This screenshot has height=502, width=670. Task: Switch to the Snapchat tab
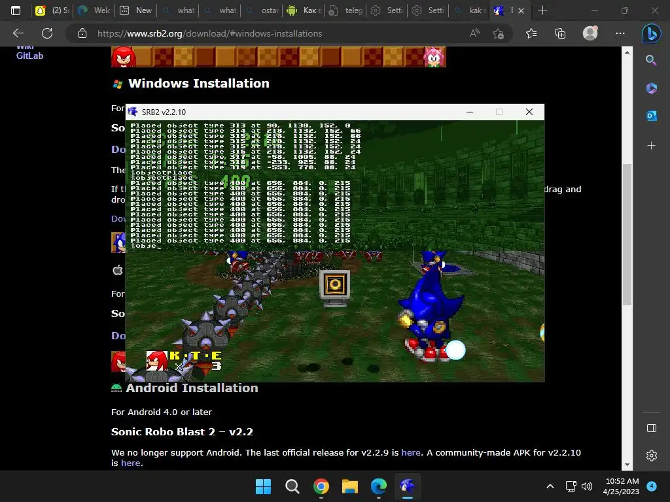[x=52, y=10]
